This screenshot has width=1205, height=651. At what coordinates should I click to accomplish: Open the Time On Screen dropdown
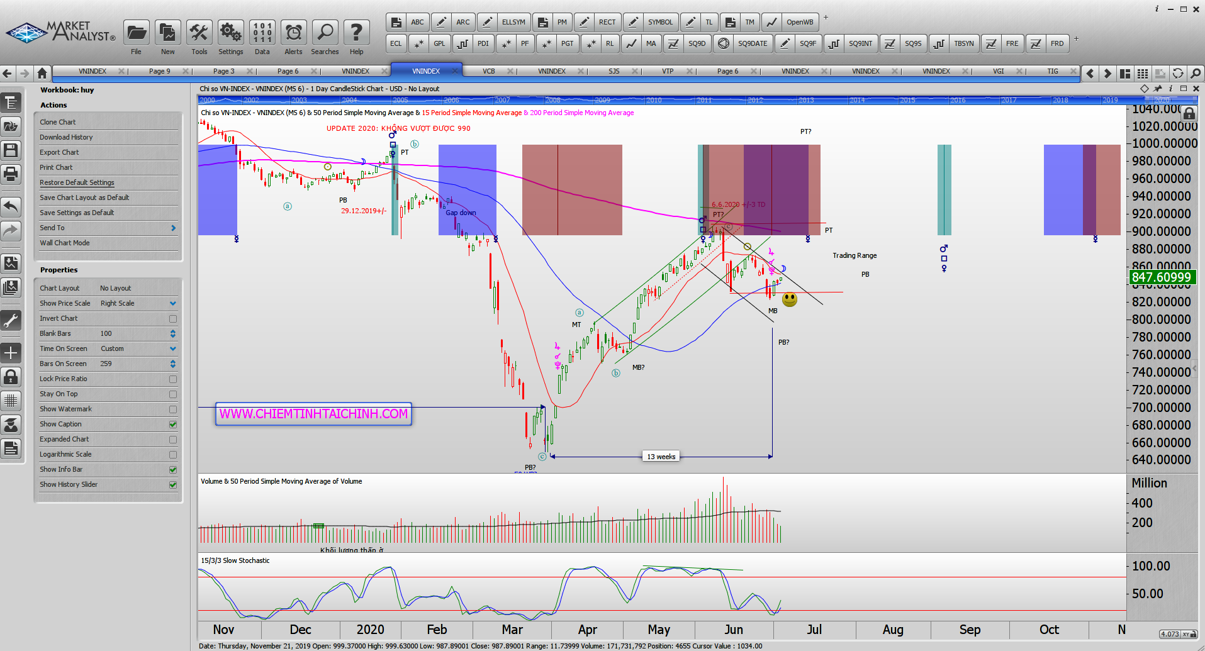(x=173, y=349)
